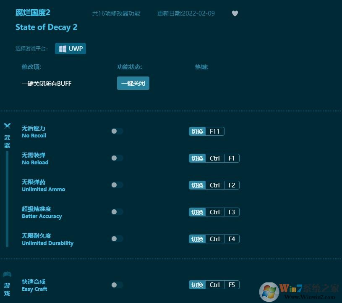Click Ctrl key in Easy Craft row
Screen dimensions: 342x303
tap(214, 285)
